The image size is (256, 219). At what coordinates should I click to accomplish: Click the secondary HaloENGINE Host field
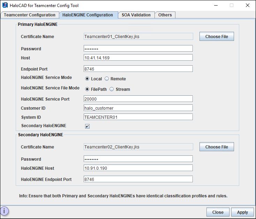coord(138,168)
